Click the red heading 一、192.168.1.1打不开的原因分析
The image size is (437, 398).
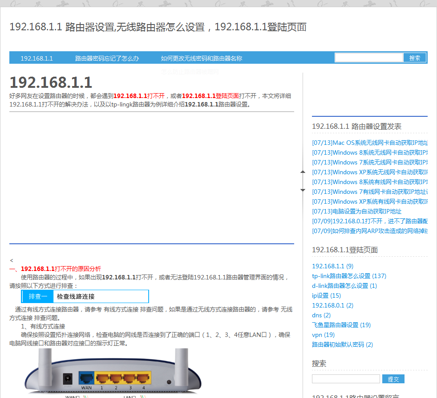pos(55,268)
